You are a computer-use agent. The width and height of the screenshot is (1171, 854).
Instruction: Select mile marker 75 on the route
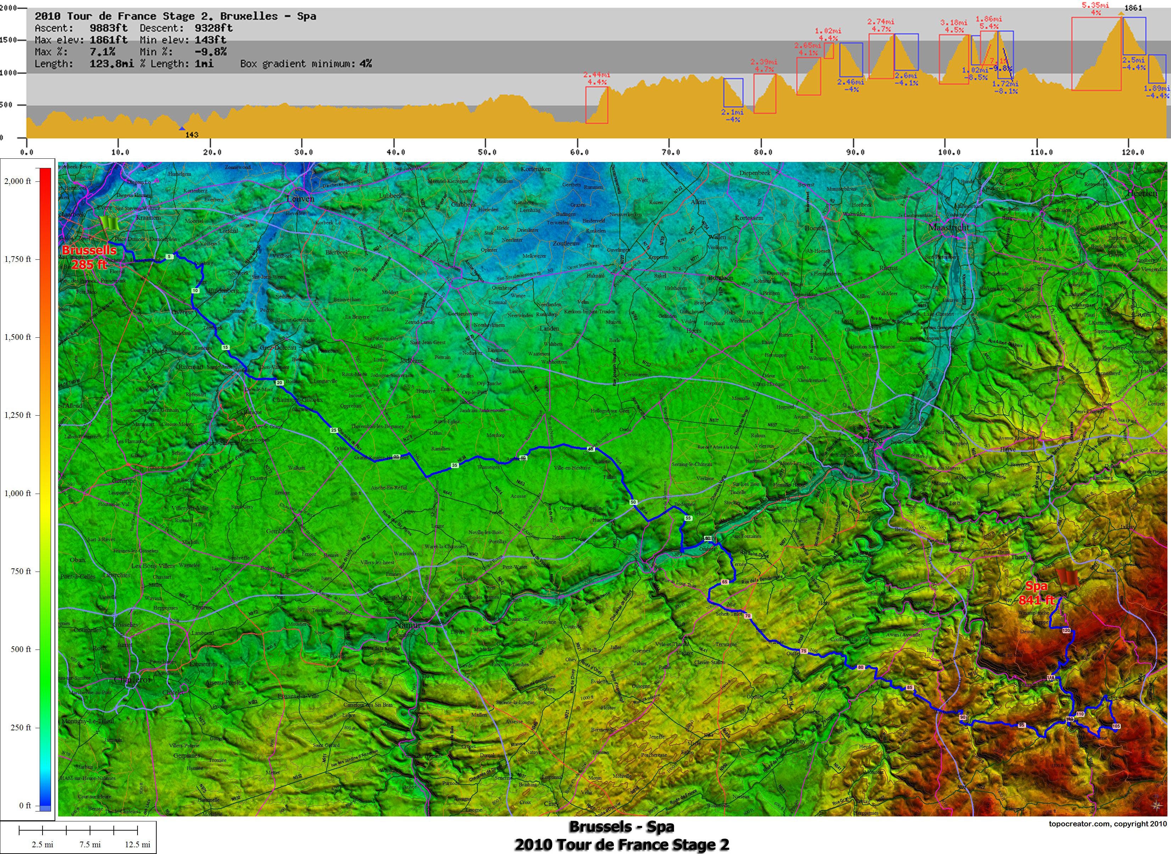tap(804, 651)
